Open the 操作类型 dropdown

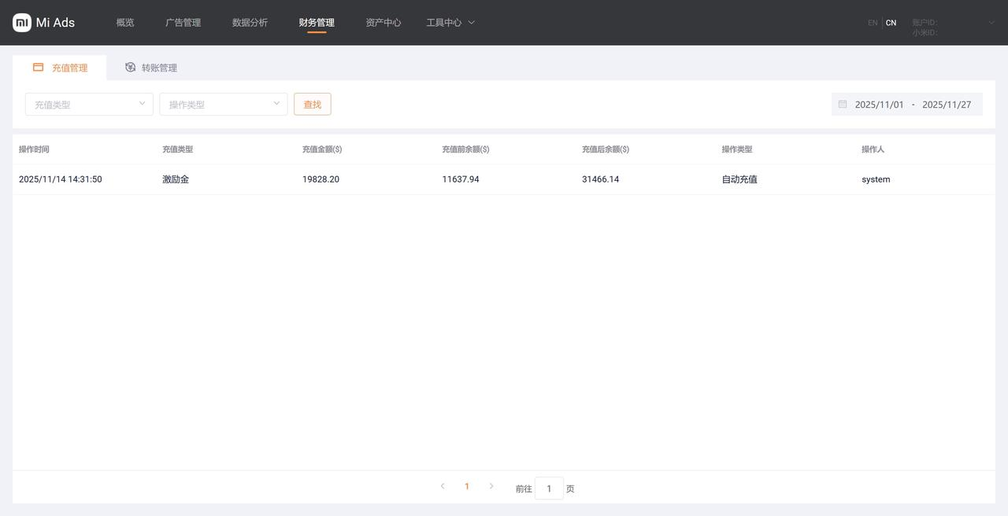tap(223, 105)
